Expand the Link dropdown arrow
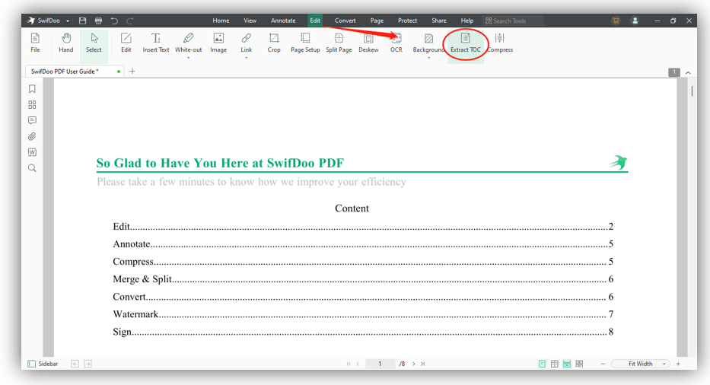 coord(247,58)
